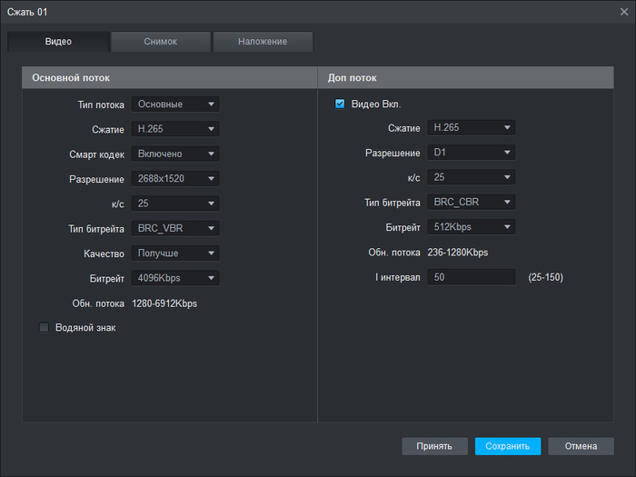
Task: Select the Видео tab
Action: tap(58, 42)
